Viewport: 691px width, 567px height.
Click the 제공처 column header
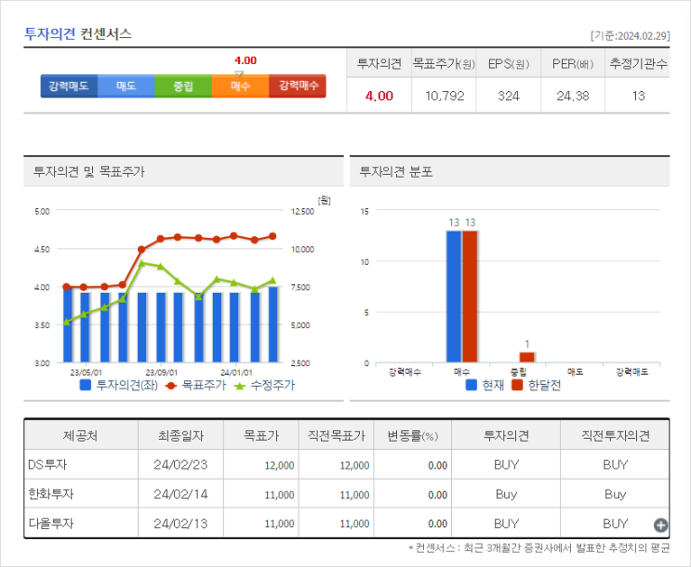pyautogui.click(x=81, y=436)
